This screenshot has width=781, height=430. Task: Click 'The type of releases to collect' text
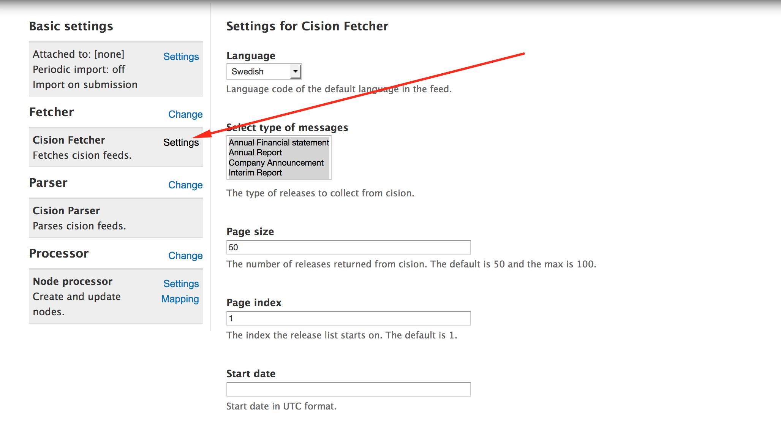click(x=292, y=193)
